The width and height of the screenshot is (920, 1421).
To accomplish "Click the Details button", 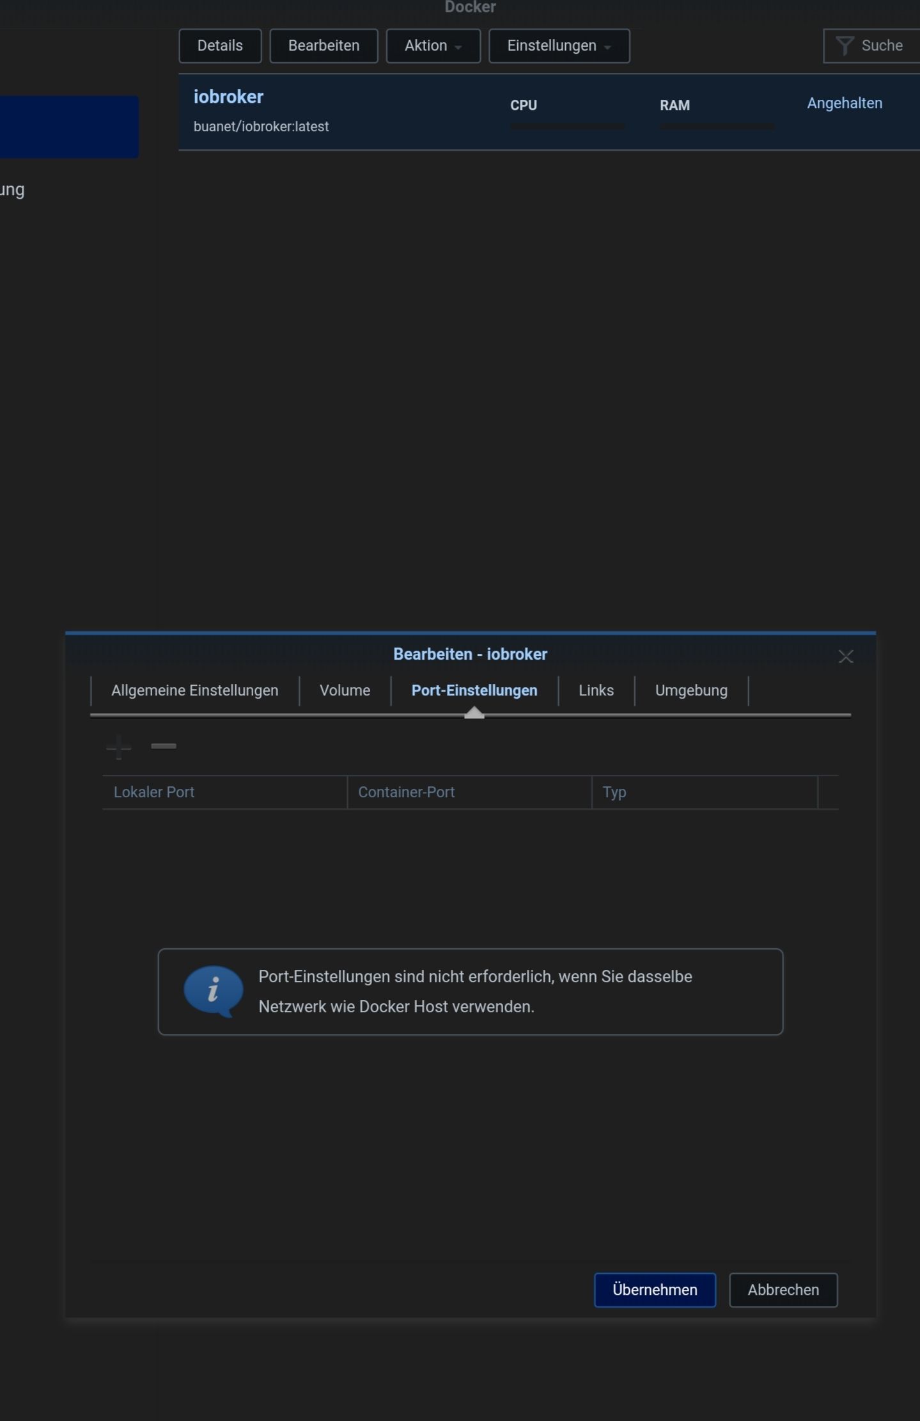I will 220,46.
